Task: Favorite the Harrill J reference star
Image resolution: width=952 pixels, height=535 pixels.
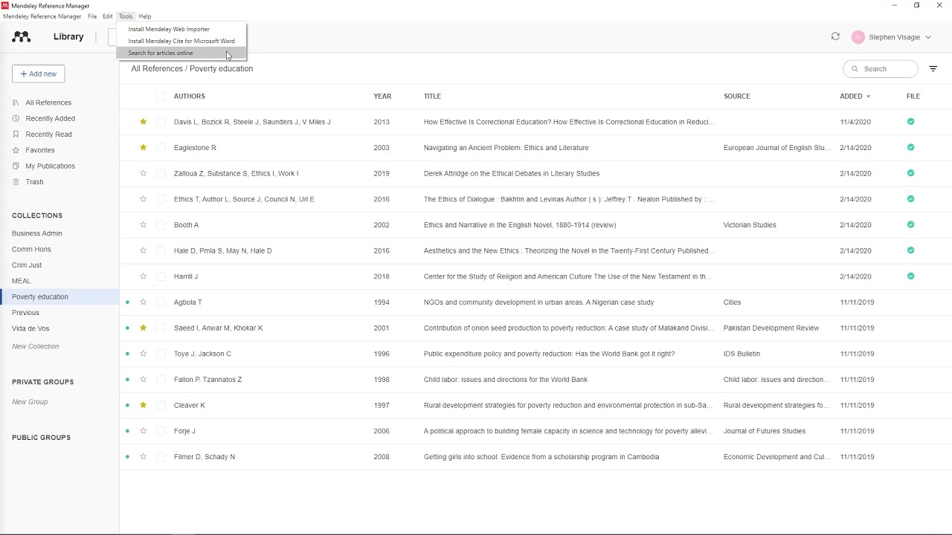Action: tap(144, 276)
